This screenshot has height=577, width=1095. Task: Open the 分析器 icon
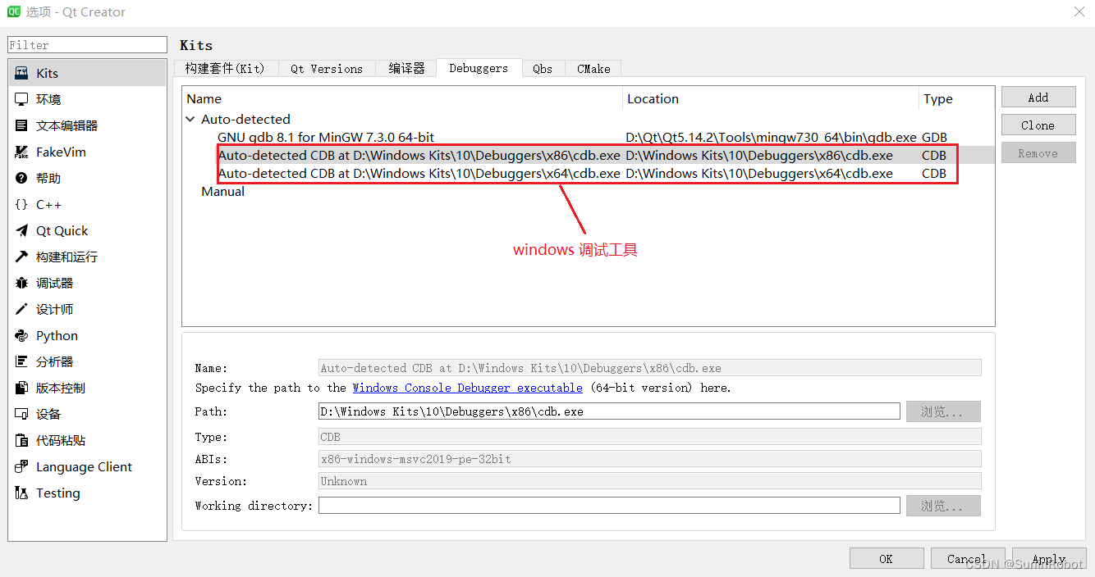coord(21,361)
